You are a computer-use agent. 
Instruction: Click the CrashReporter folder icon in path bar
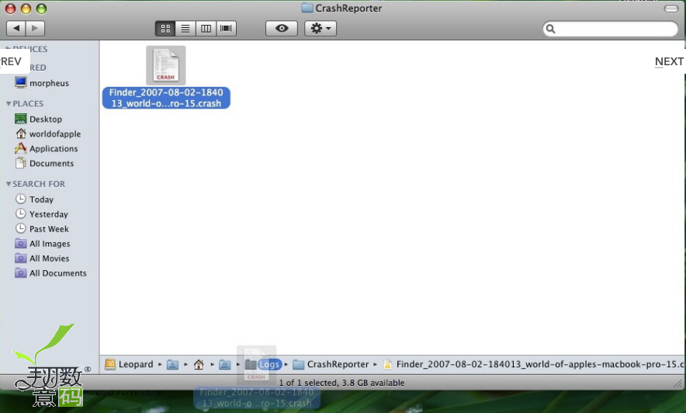click(298, 364)
